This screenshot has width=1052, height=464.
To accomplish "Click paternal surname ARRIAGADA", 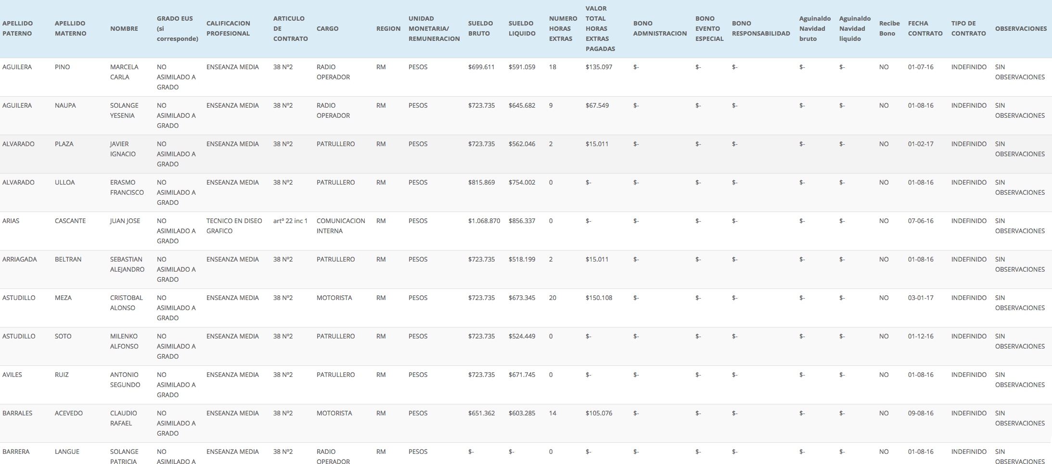I will point(20,260).
